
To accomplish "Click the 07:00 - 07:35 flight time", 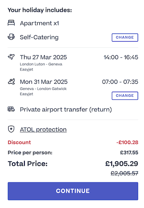I will click(x=120, y=82).
